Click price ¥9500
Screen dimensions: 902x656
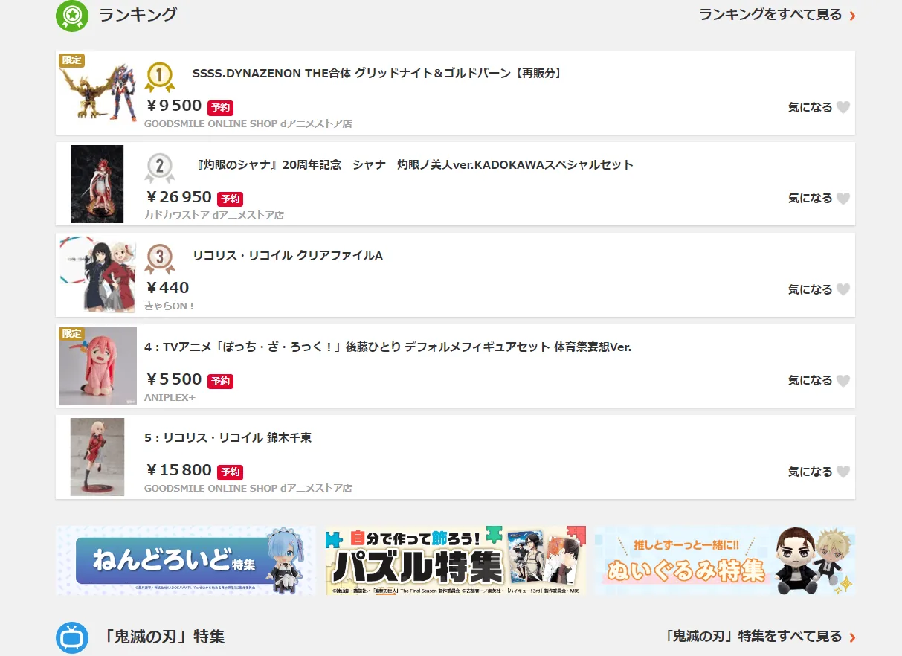point(173,106)
